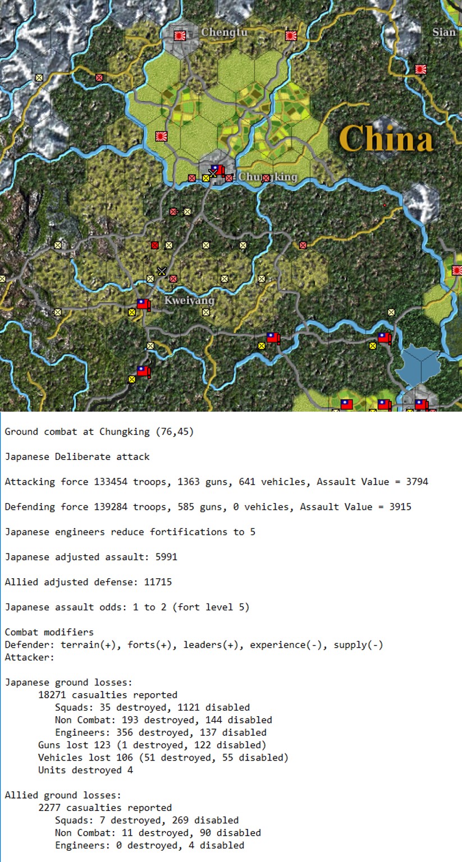Click 'Non Combat: 193 destroyed, 144 disabled'

pos(163,720)
